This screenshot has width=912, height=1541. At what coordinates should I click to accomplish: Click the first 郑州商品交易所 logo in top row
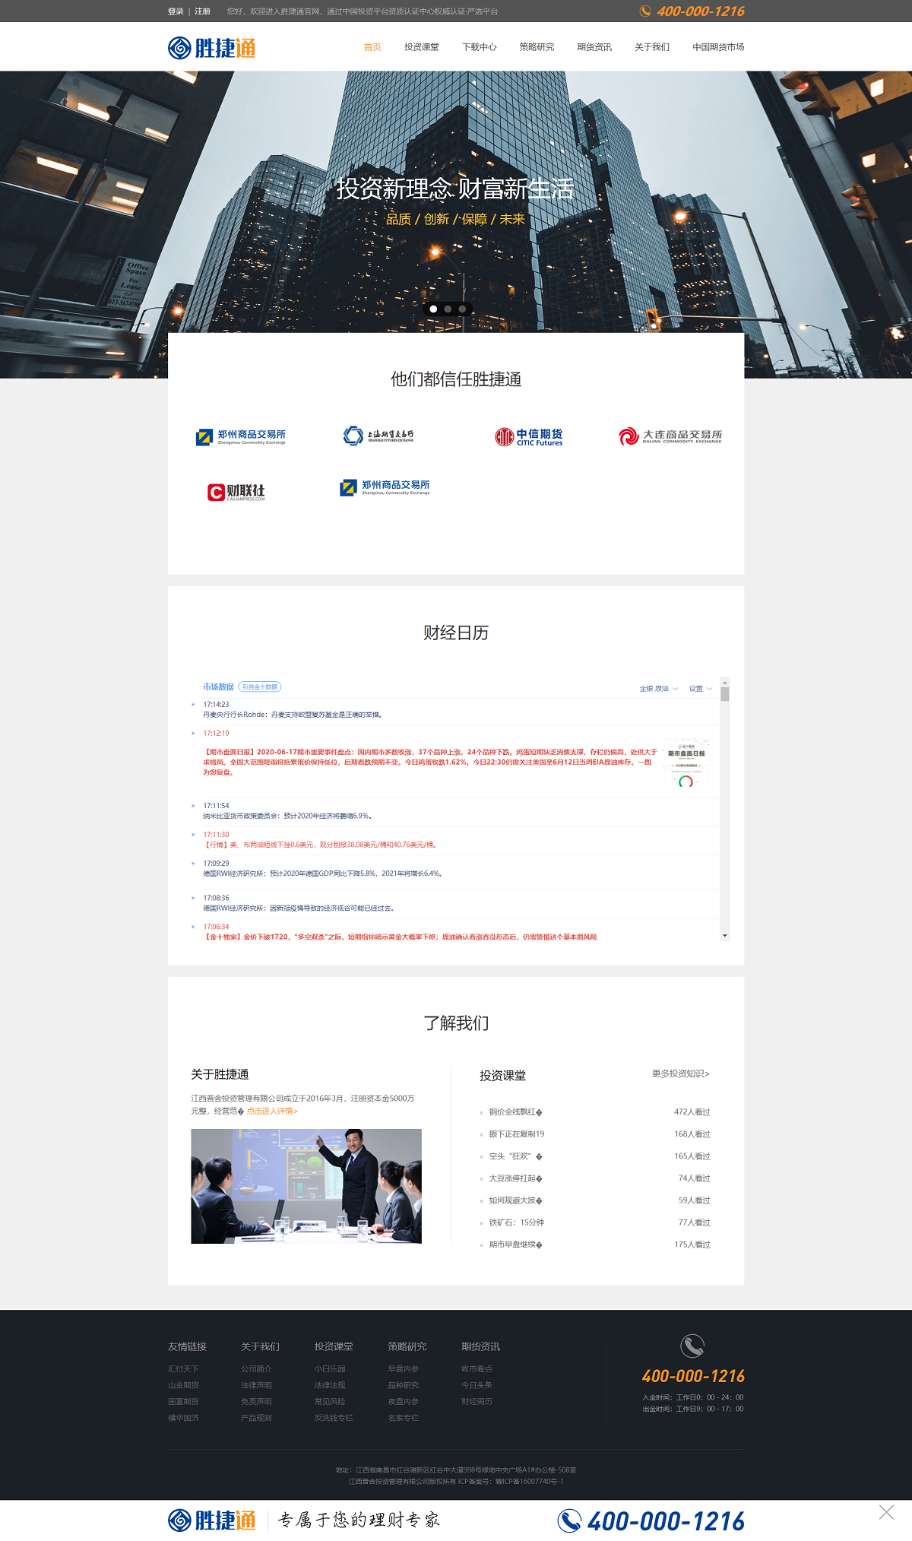click(241, 437)
